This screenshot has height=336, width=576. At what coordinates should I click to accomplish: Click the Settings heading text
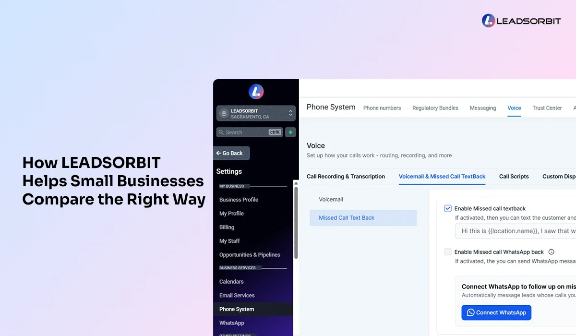click(x=229, y=171)
